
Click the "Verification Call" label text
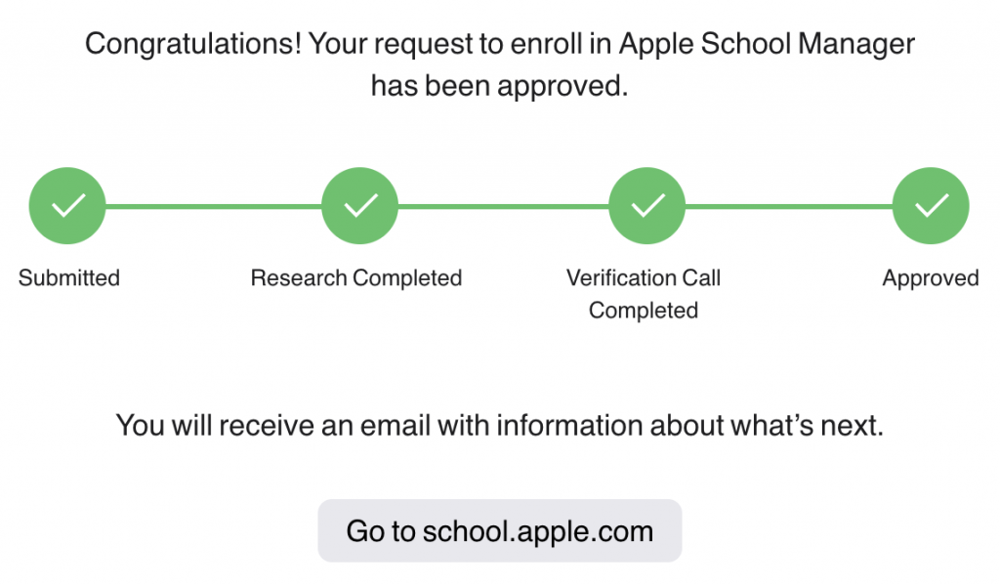tap(644, 278)
